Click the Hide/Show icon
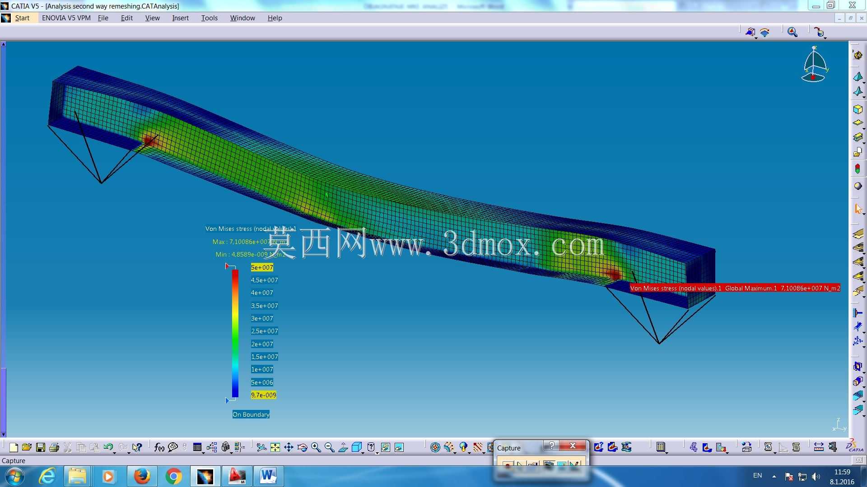Image resolution: width=867 pixels, height=487 pixels. (385, 447)
